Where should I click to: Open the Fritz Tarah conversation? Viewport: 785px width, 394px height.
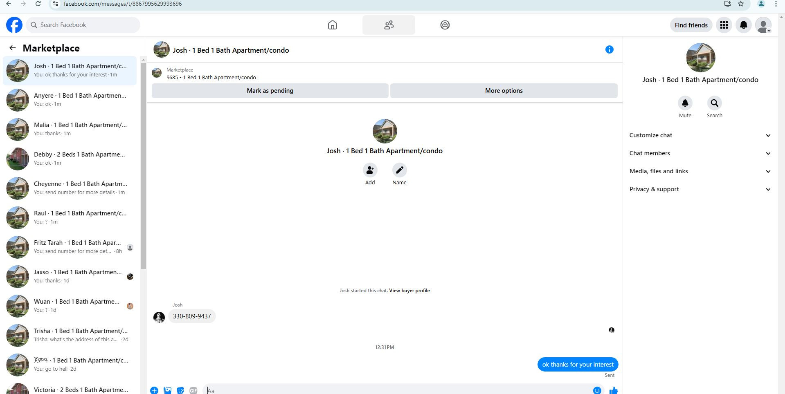tap(70, 247)
